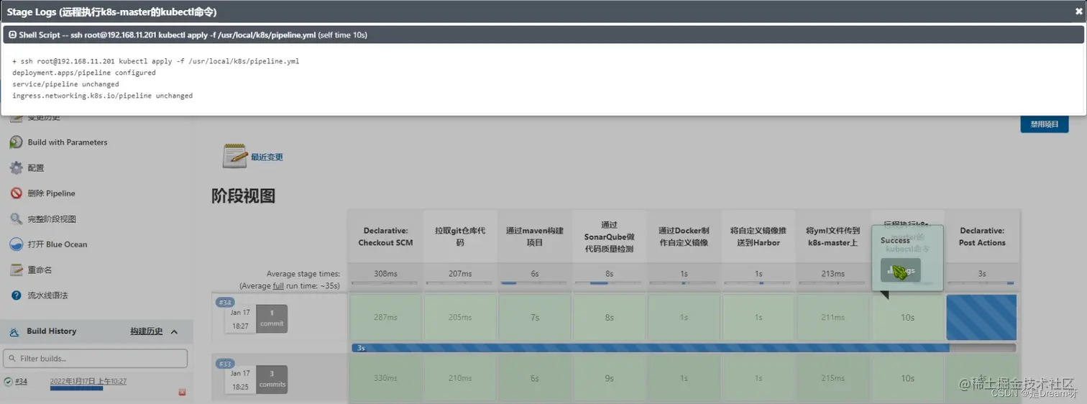Click the 通过SonarQube做代码质量检测 stage header
The height and width of the screenshot is (404, 1087).
click(x=610, y=237)
